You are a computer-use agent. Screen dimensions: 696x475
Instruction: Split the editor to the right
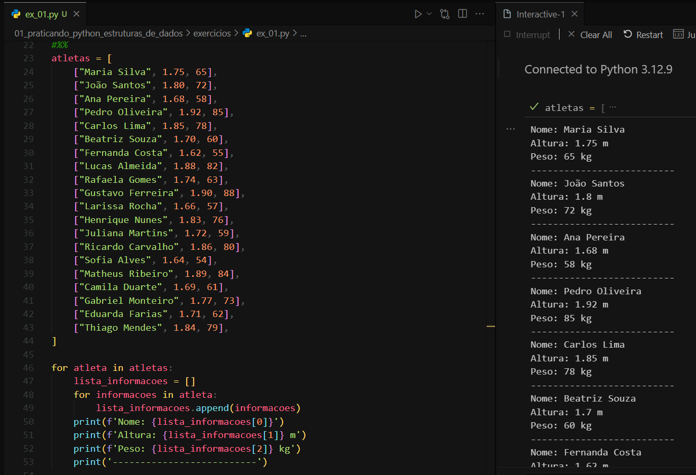click(462, 14)
